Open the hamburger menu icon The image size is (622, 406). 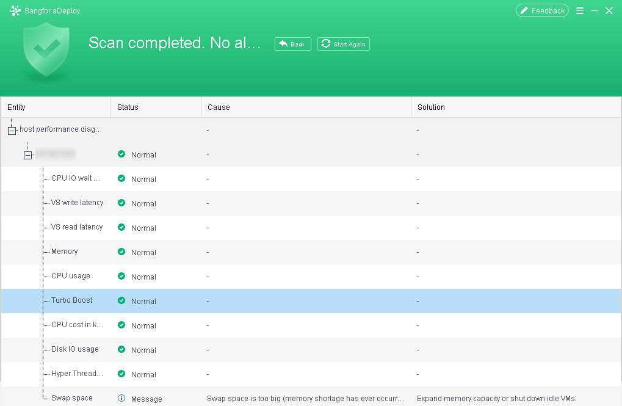tap(579, 11)
